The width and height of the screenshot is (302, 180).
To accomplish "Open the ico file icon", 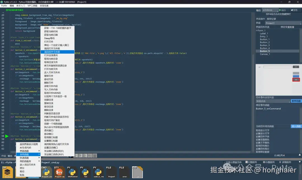I will point(138,172).
